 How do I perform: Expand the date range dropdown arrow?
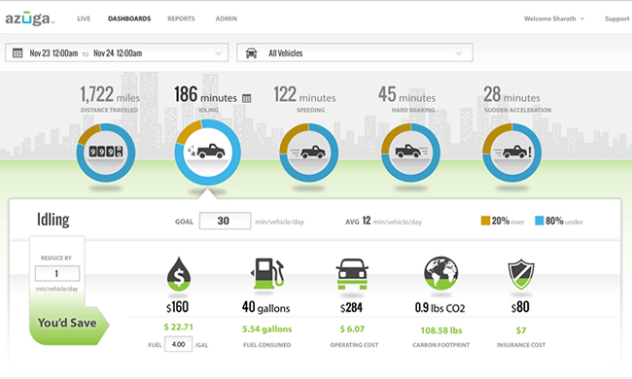[218, 53]
